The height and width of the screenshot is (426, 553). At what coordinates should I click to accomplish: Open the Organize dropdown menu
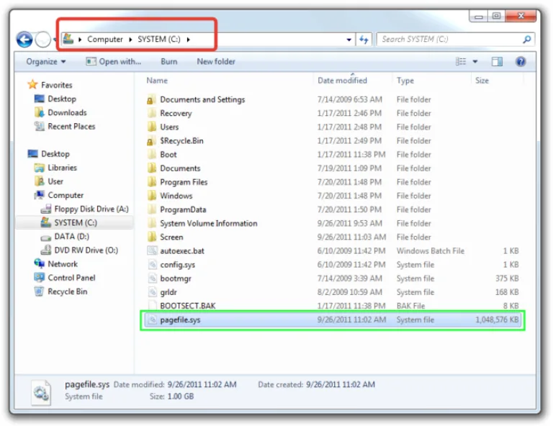pos(46,62)
